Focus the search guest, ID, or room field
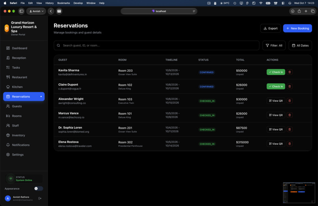The image size is (318, 206). (157, 45)
